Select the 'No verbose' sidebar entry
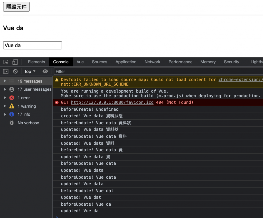 click(26, 123)
